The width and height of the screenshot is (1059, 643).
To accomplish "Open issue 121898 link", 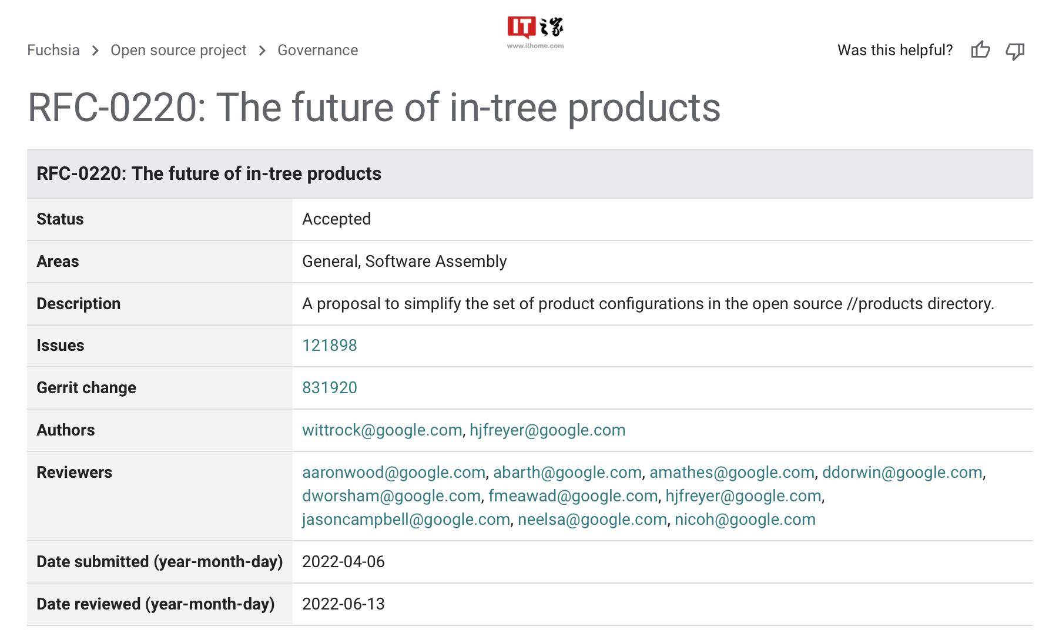I will click(x=330, y=345).
